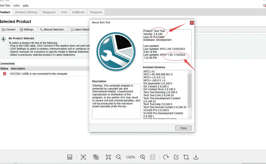Click the fit-to-window fullscreen icon
The width and height of the screenshot is (266, 164).
tap(109, 157)
